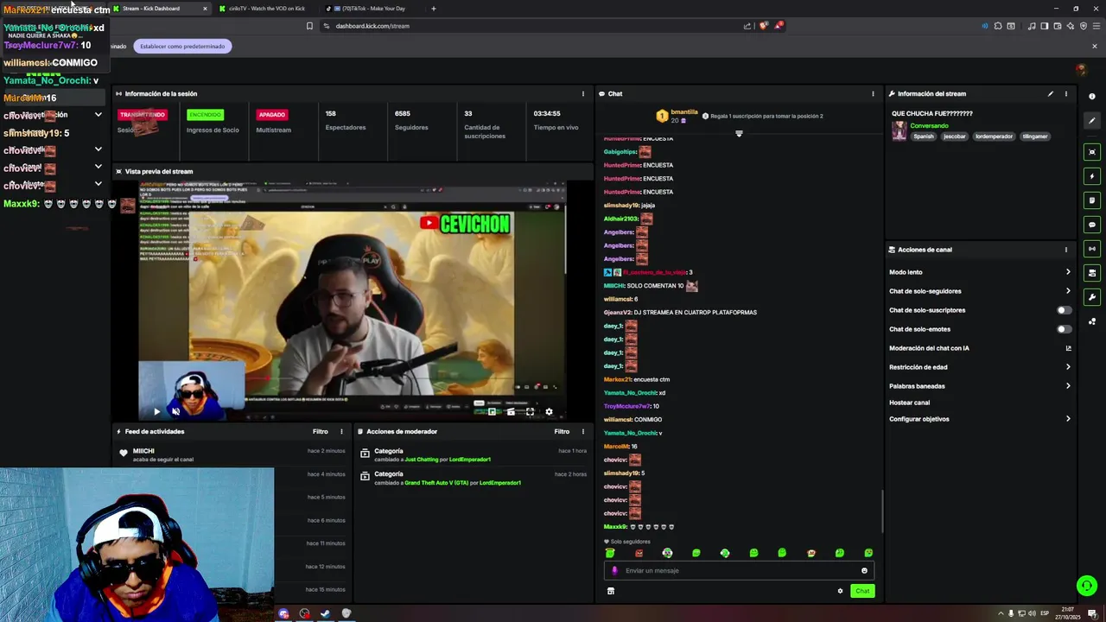Screen dimensions: 1106x622
Task: Open a new browser tab
Action: click(x=434, y=9)
